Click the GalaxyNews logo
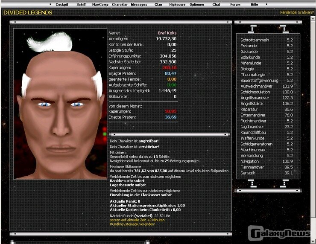Image resolution: width=316 pixels, height=244 pixels. [280, 234]
